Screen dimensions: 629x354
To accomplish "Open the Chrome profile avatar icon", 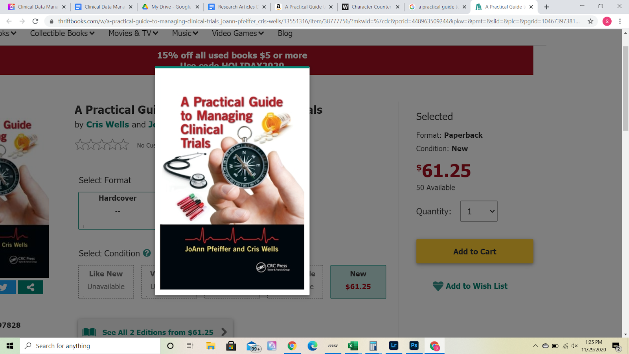I will click(607, 21).
